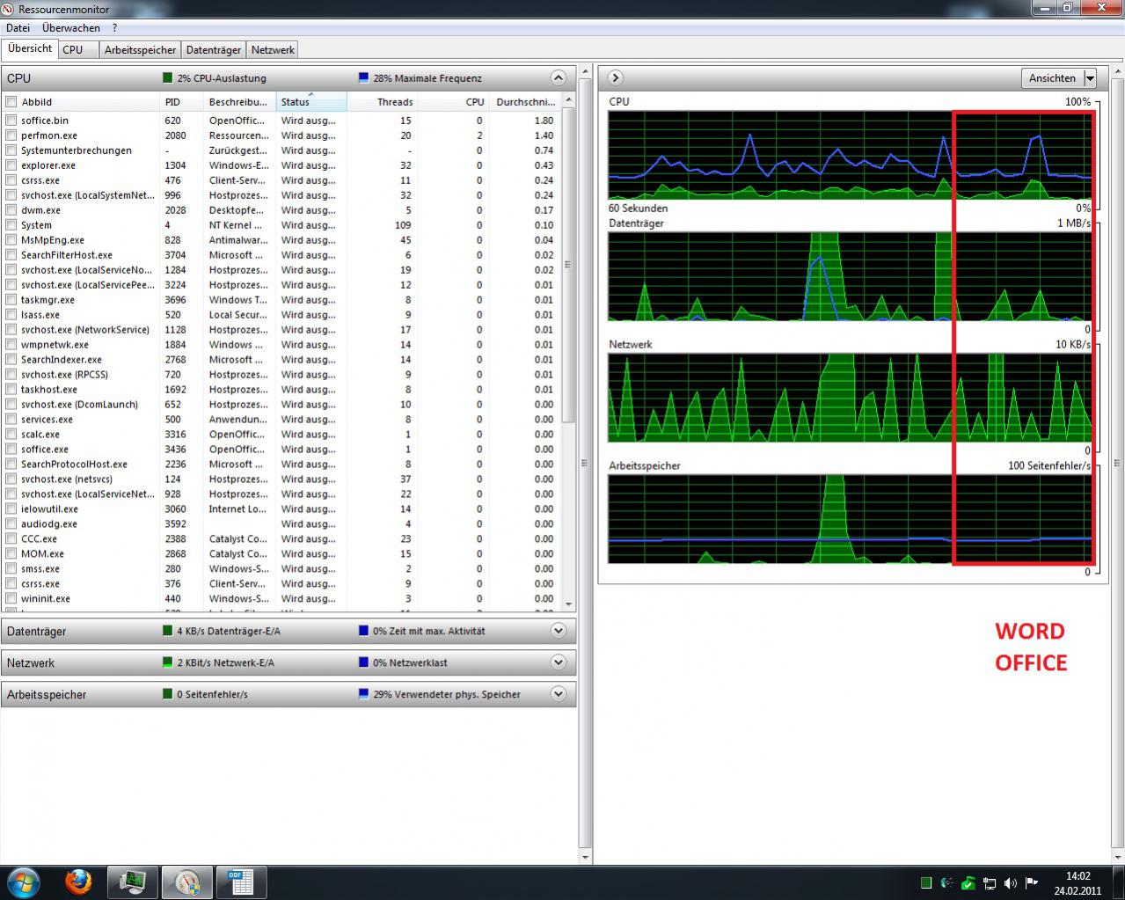This screenshot has height=900, width=1125.
Task: Open the ? help menu
Action: point(114,28)
